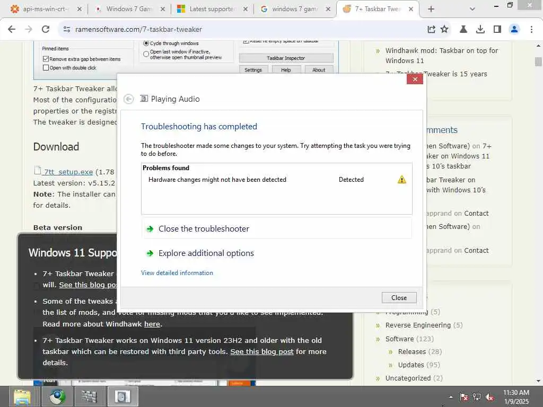Toggle Open with double click checkbox
The width and height of the screenshot is (543, 407).
(x=46, y=68)
